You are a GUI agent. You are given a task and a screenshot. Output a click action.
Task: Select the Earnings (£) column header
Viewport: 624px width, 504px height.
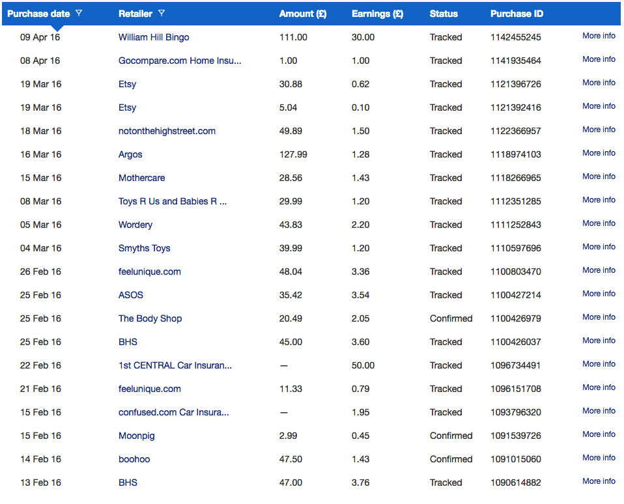(x=377, y=14)
